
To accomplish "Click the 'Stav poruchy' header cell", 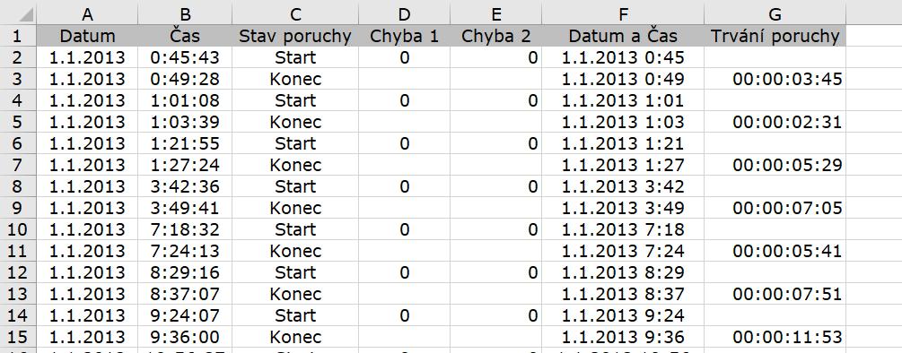I will (x=295, y=36).
